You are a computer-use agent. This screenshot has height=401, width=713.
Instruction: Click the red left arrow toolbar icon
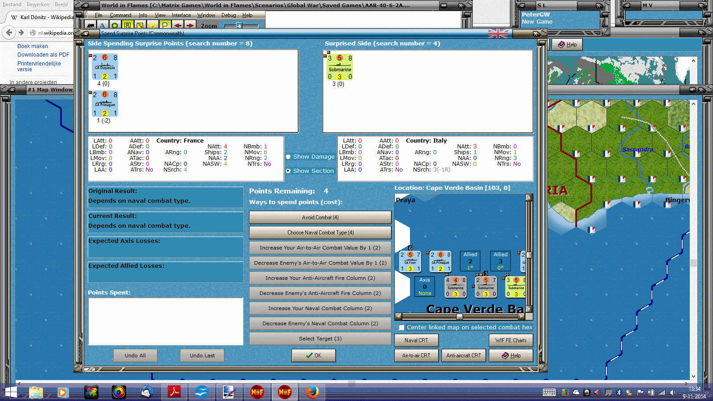(177, 25)
